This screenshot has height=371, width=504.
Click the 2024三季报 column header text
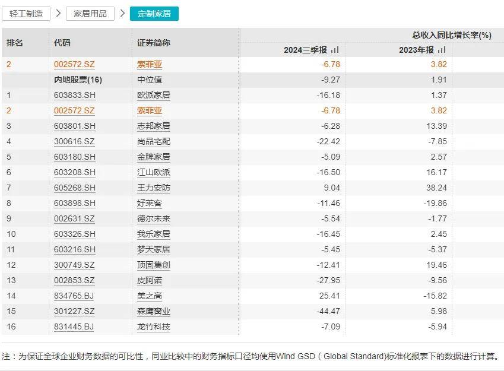(x=305, y=50)
